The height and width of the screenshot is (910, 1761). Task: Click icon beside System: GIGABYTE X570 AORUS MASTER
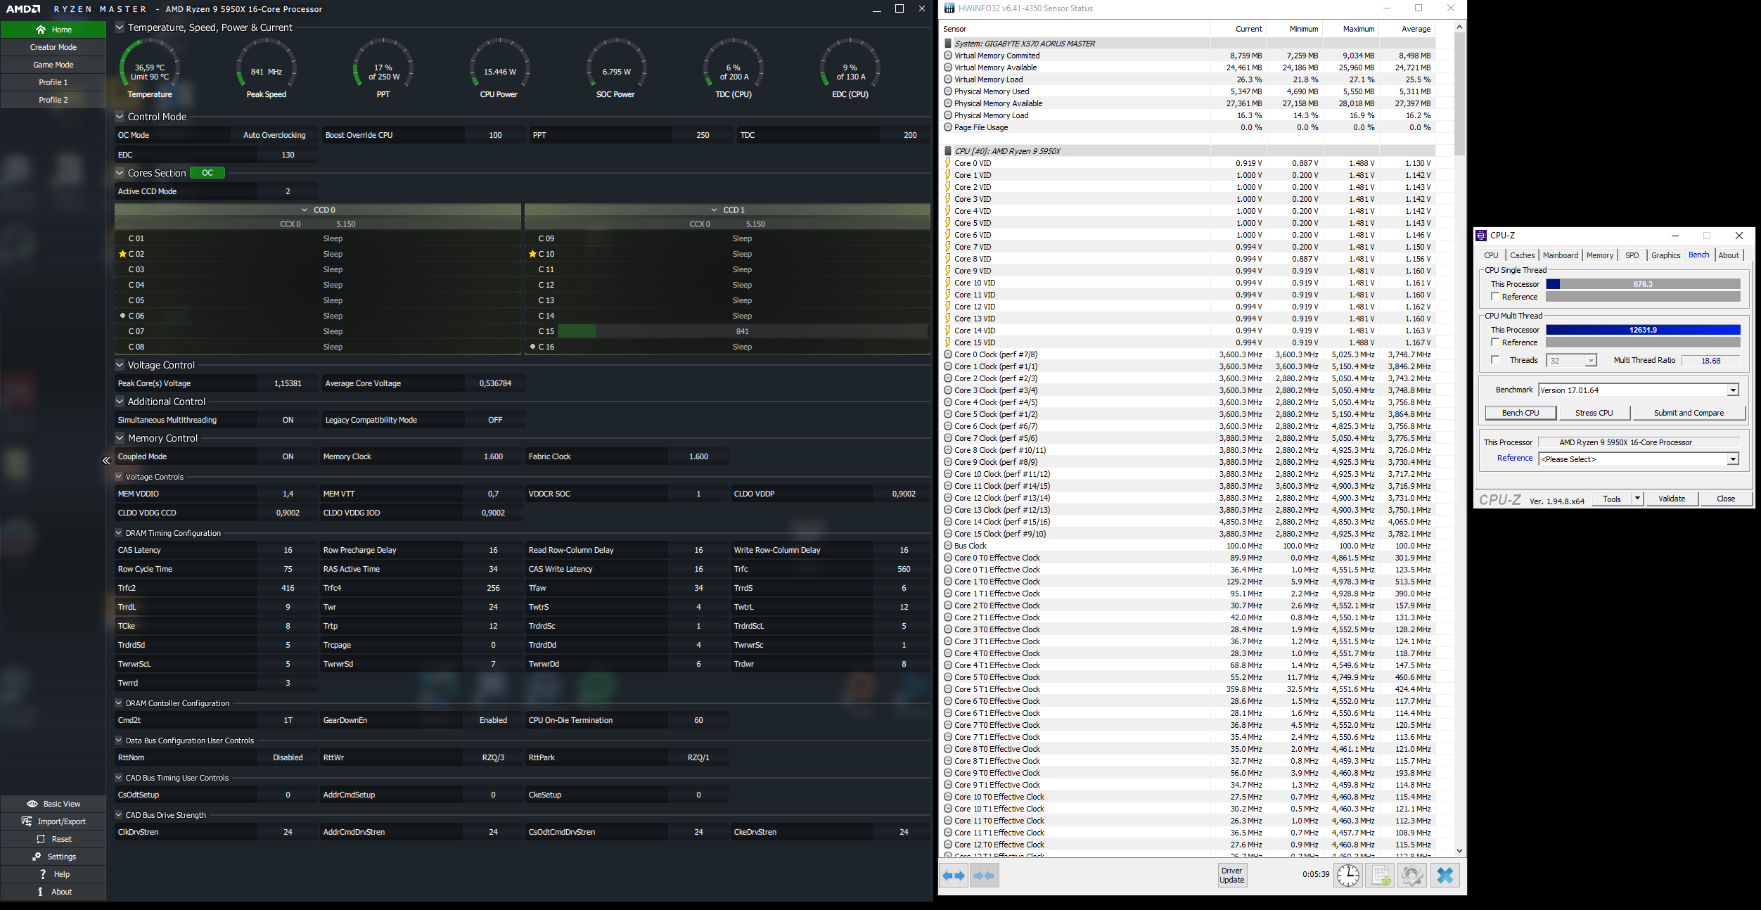(x=948, y=44)
